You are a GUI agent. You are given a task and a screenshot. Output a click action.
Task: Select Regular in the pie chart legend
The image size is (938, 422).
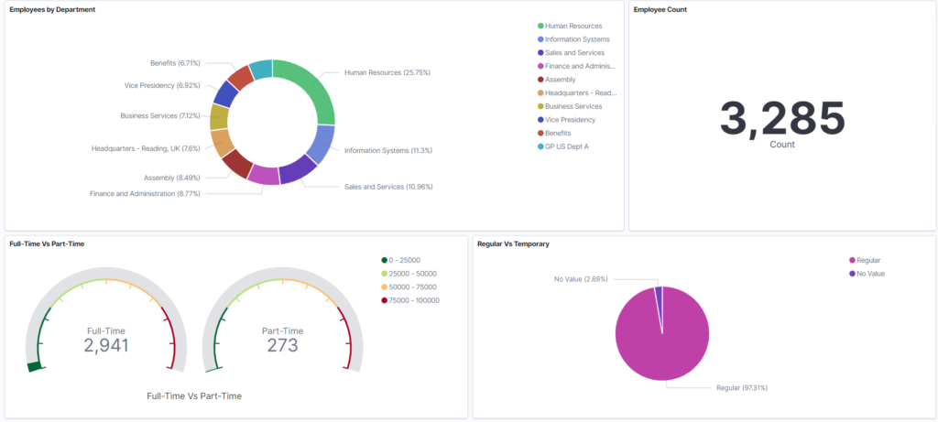click(868, 260)
